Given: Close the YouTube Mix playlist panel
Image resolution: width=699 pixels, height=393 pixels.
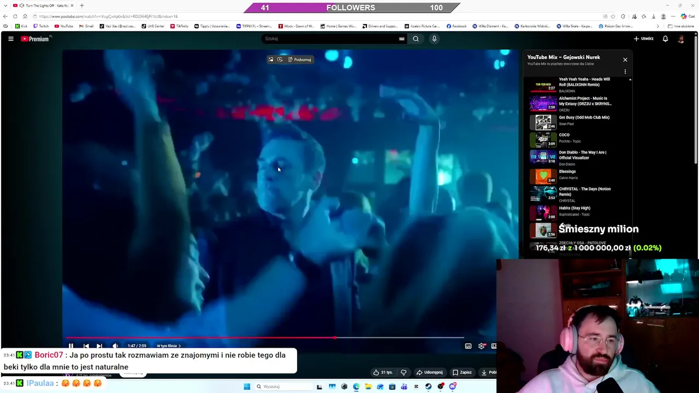Looking at the screenshot, I should pyautogui.click(x=625, y=59).
